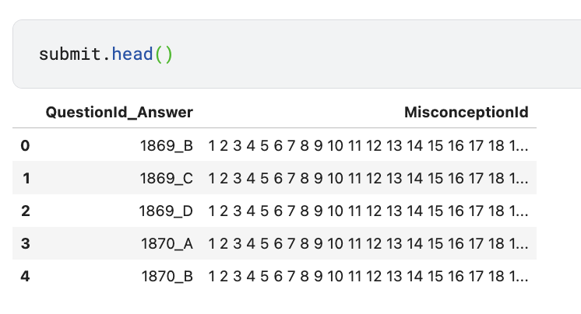Select the 1870_A cell
This screenshot has height=314, width=581.
coord(167,243)
